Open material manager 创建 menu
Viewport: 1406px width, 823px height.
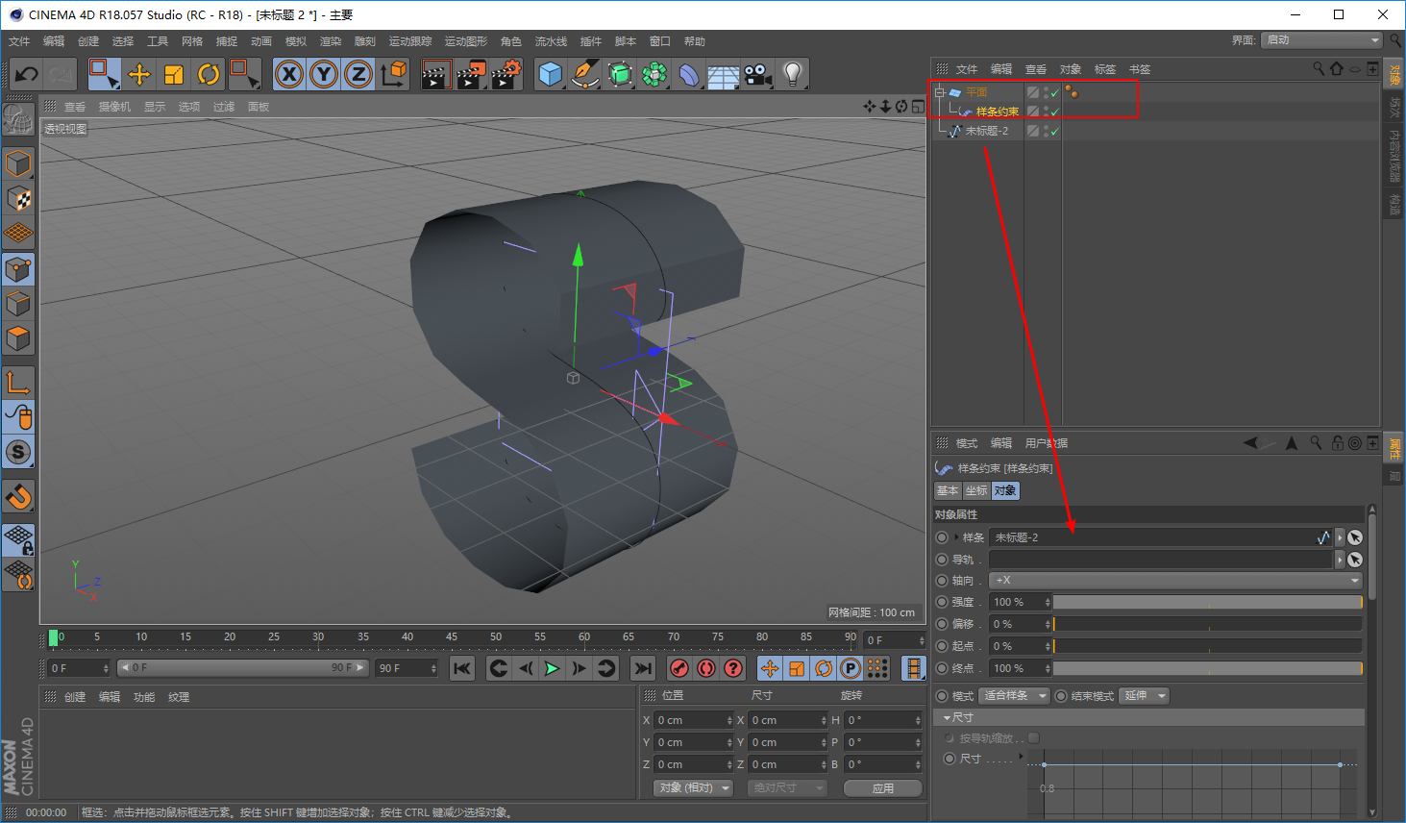[x=75, y=697]
